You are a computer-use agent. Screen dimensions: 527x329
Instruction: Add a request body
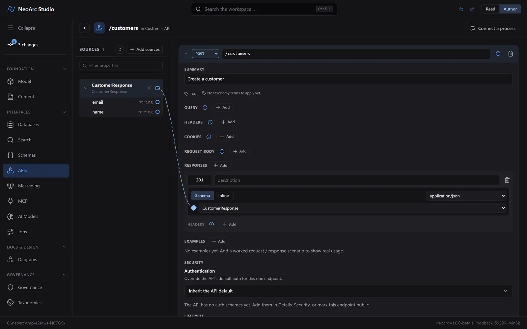tap(240, 151)
